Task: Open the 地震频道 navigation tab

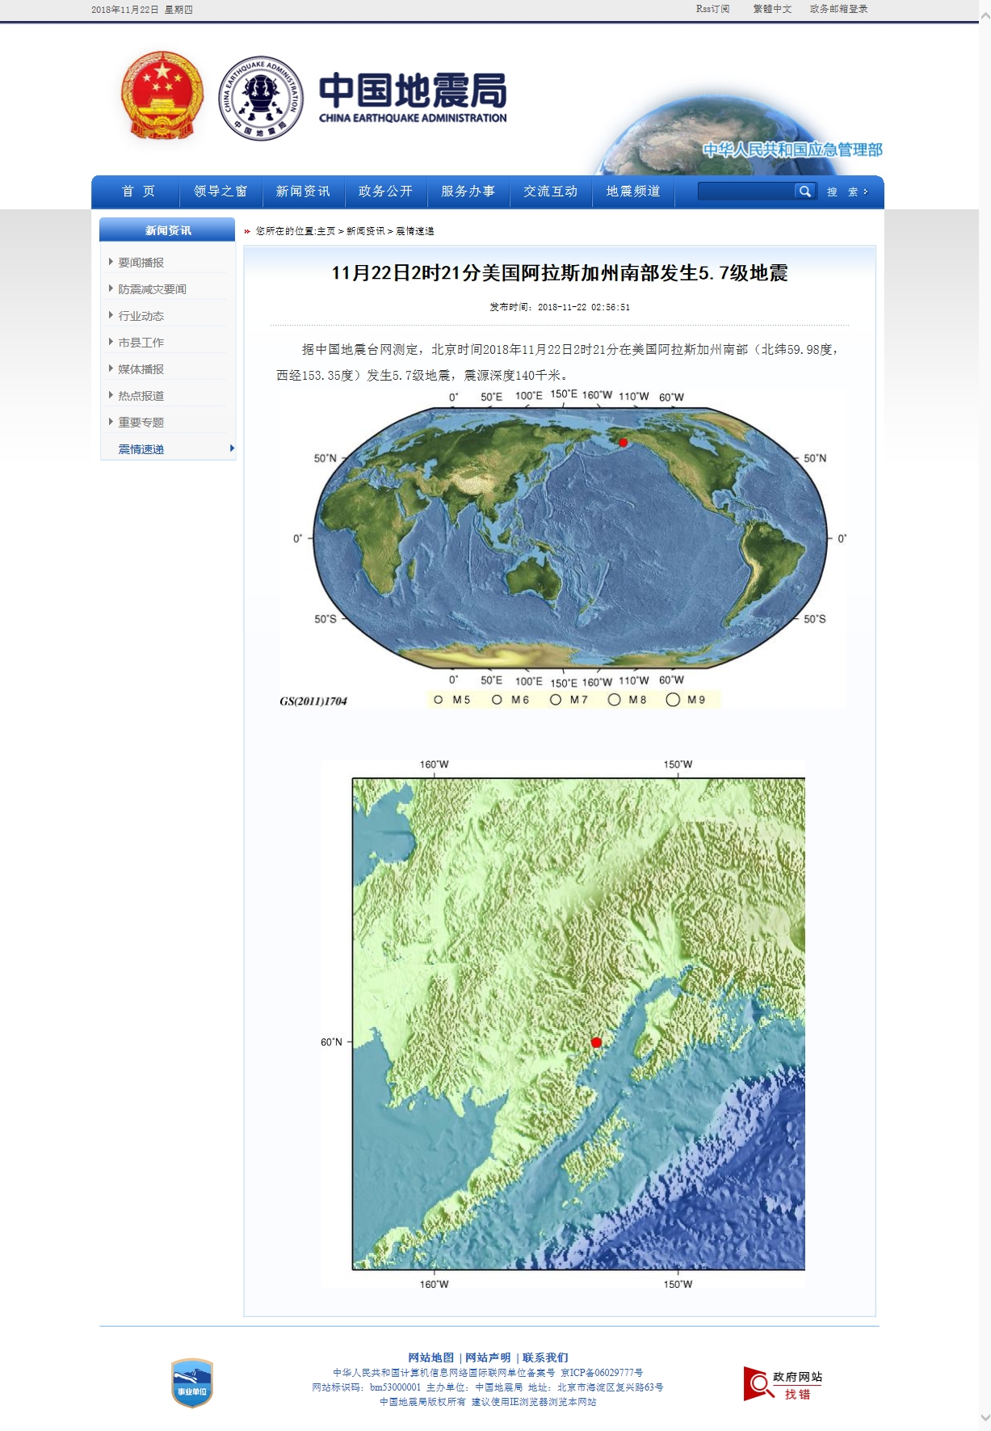Action: (633, 192)
